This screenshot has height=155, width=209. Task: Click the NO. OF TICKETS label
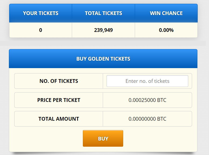click(x=59, y=81)
